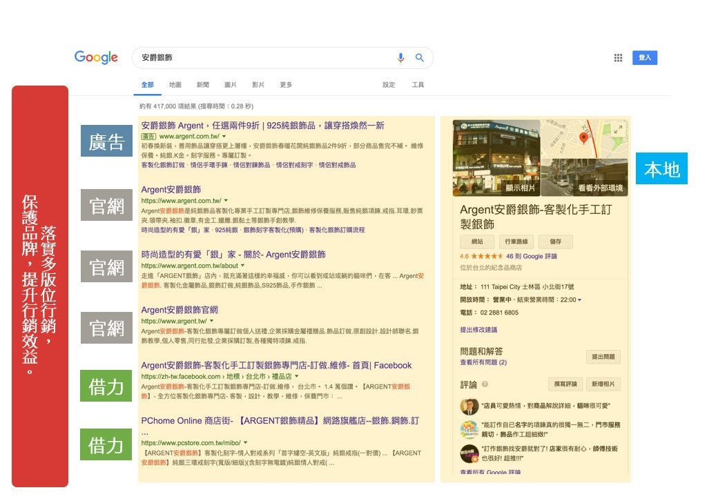707x501 pixels.
Task: Open the Google apps grid icon
Action: pos(618,58)
